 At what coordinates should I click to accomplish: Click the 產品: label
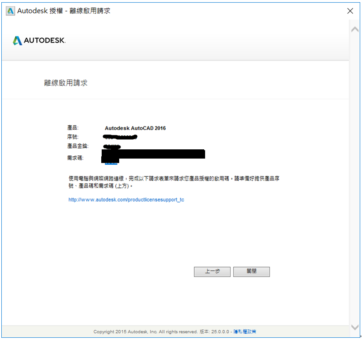73,128
